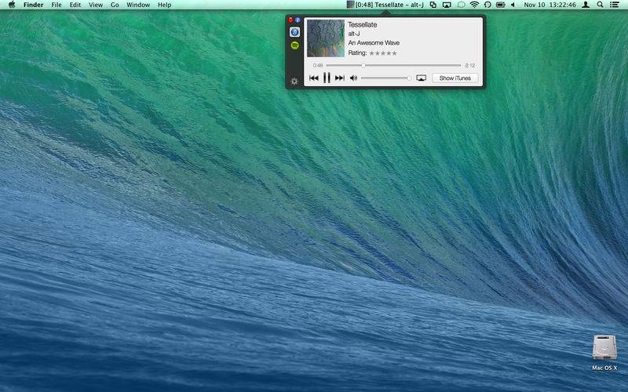628x392 pixels.
Task: Click the blue info dot in sidebar
Action: 298,20
